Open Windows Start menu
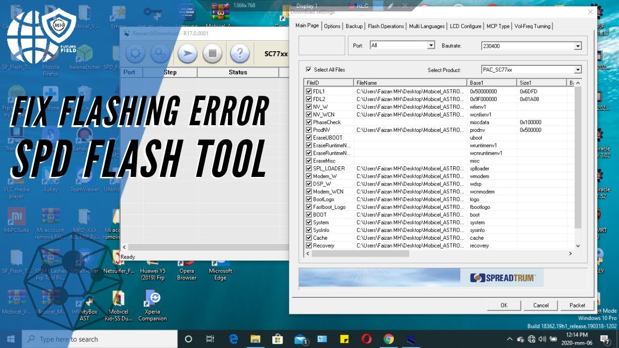This screenshot has width=619, height=348. pyautogui.click(x=11, y=339)
